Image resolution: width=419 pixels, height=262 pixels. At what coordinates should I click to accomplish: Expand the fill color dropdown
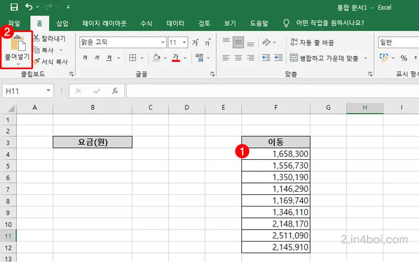point(165,58)
